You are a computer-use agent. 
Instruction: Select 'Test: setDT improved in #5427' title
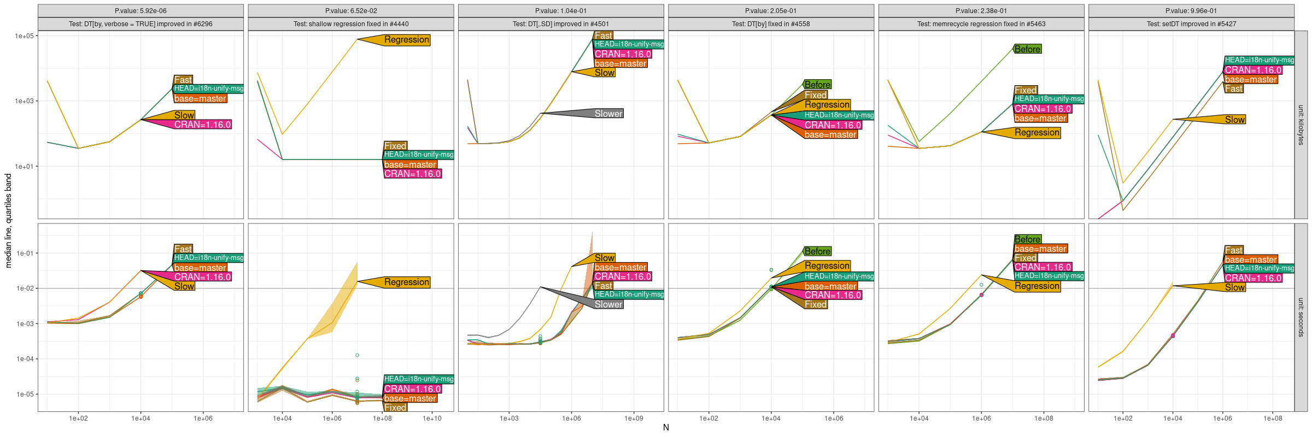point(1191,24)
